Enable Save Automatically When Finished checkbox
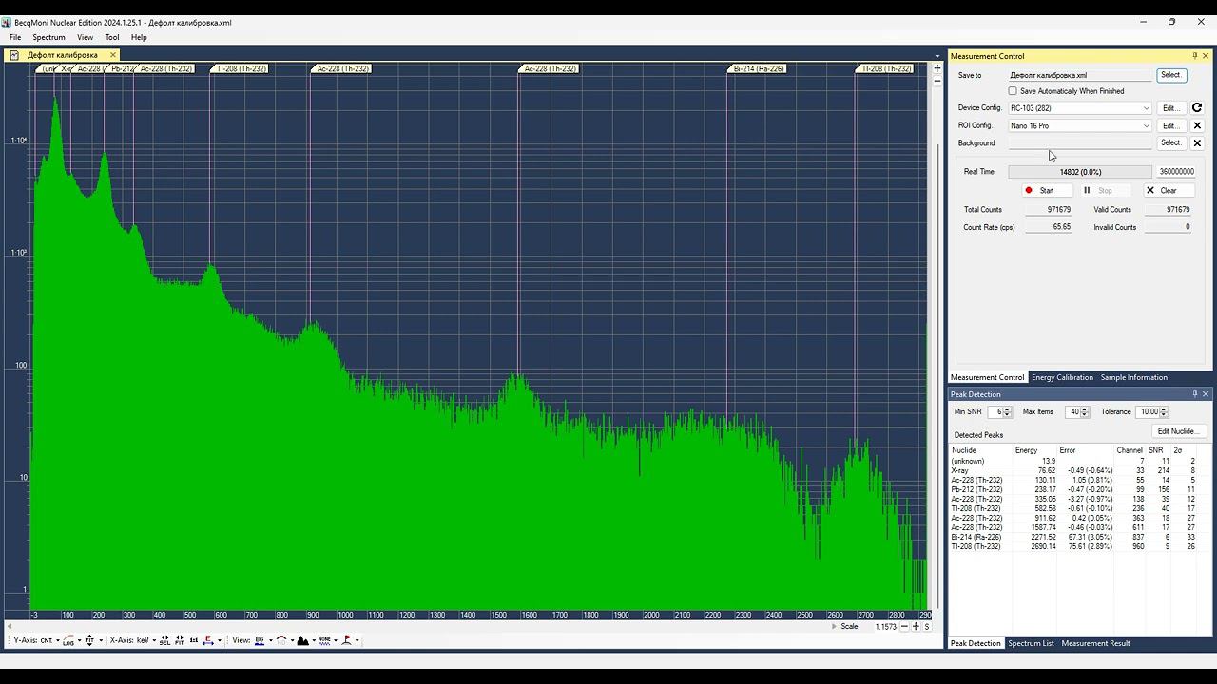1217x684 pixels. pos(1013,91)
